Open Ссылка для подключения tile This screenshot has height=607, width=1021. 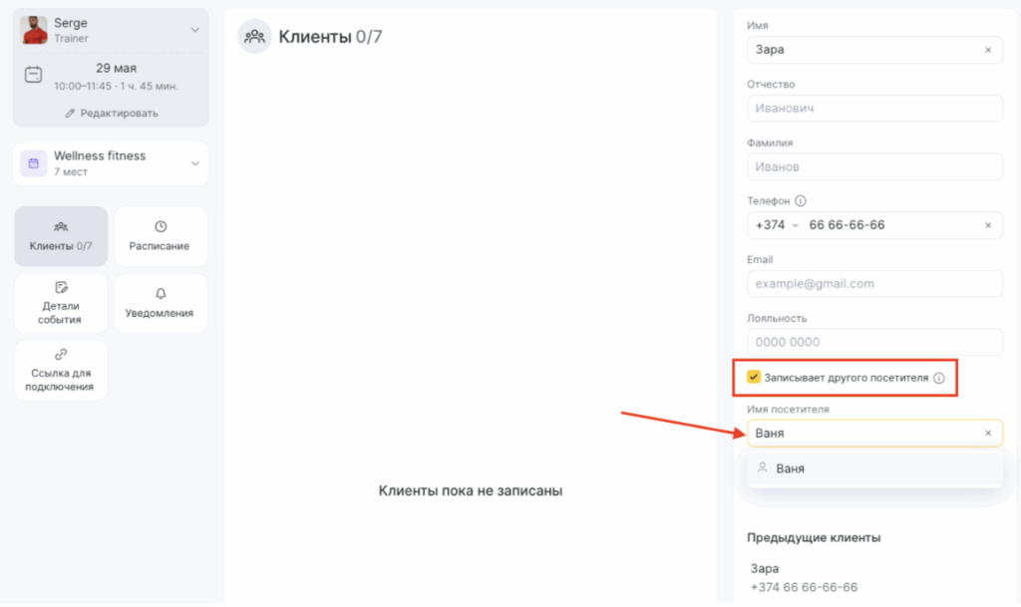pos(61,370)
